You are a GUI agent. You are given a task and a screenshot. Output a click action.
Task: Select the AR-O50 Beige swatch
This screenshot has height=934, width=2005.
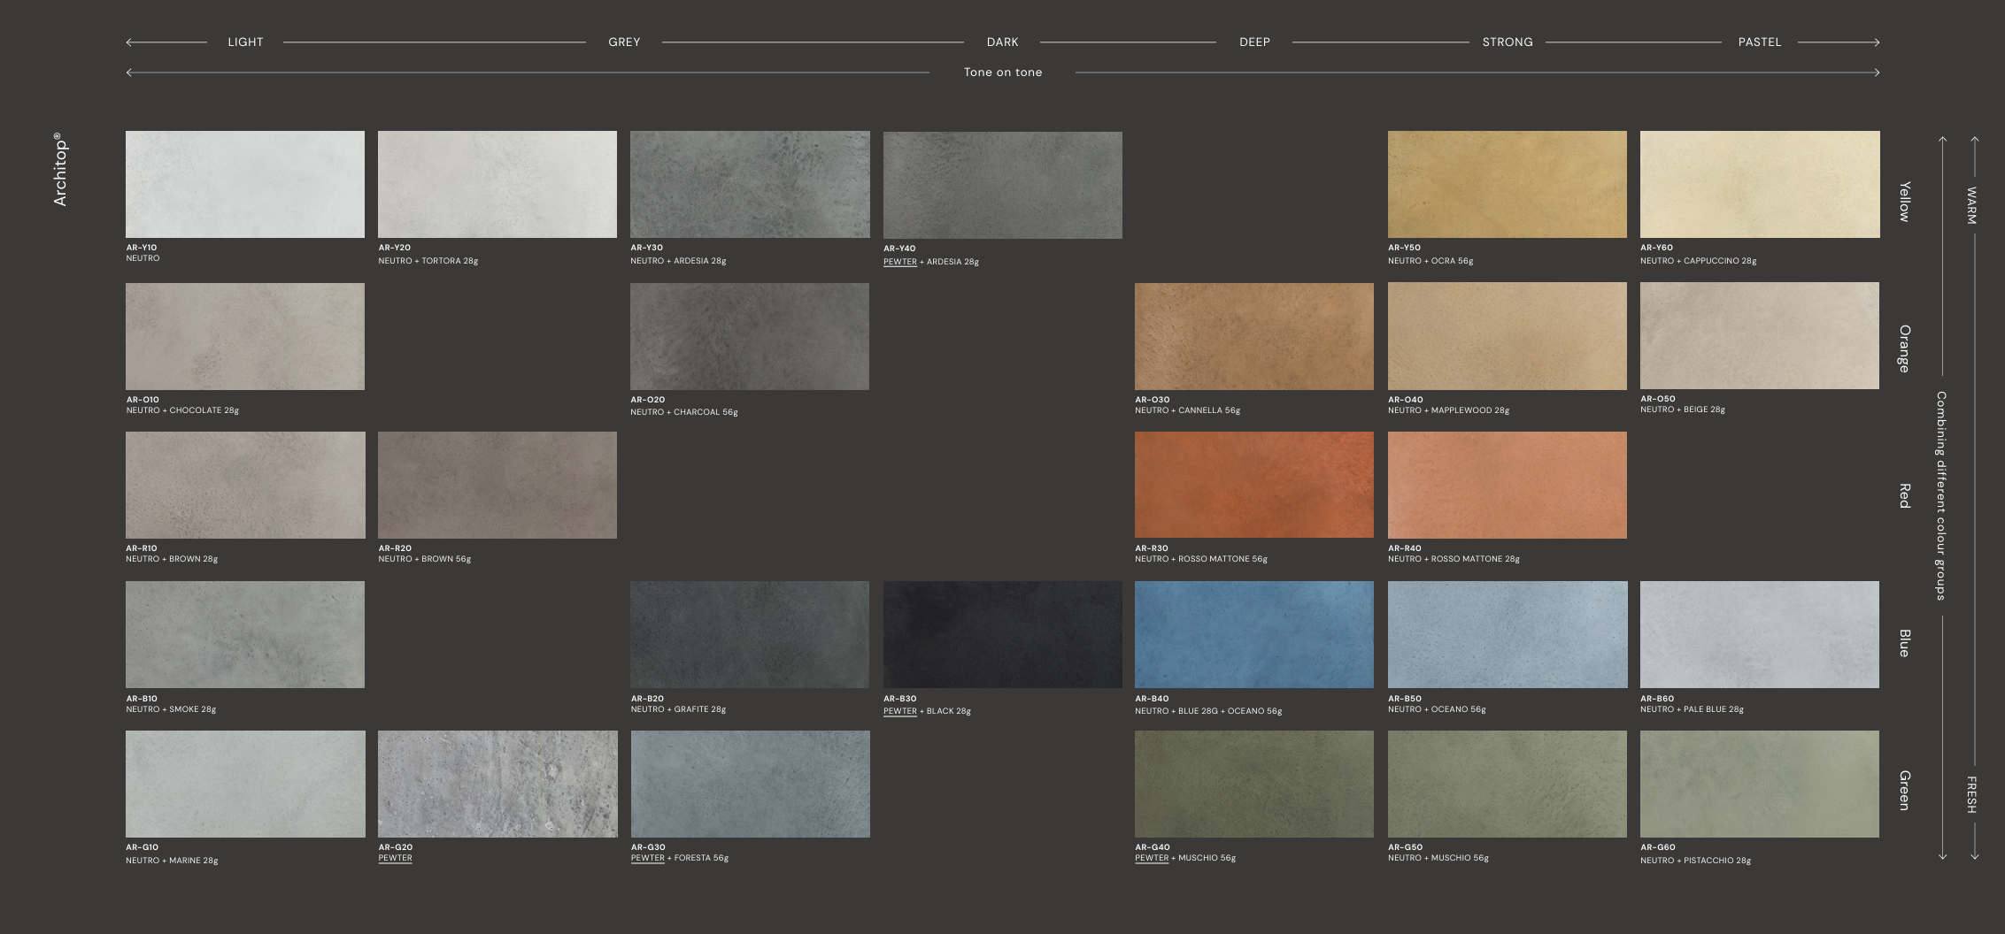click(x=1760, y=335)
